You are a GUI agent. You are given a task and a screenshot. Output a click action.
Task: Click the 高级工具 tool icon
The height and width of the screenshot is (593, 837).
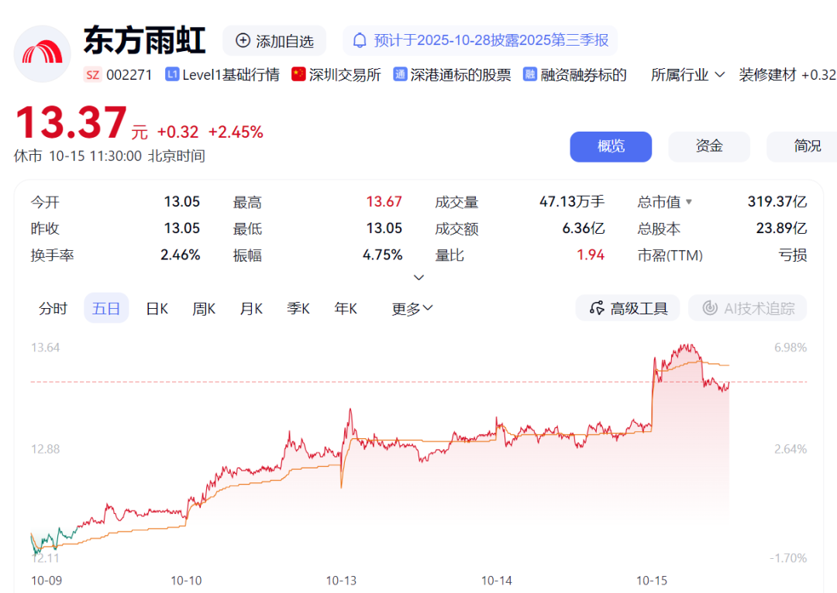tap(597, 308)
